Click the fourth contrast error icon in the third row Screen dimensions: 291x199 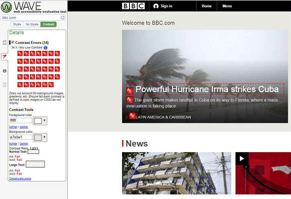38,69
